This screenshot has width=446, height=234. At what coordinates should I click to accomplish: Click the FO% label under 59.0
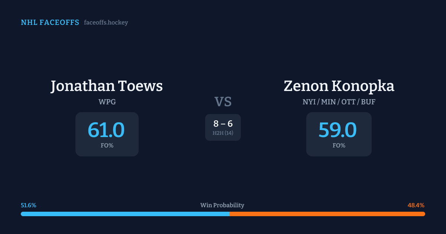point(339,146)
